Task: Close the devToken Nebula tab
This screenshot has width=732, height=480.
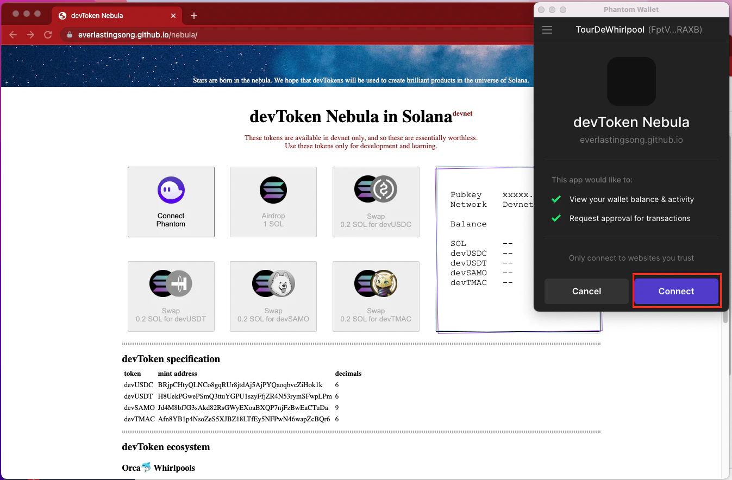Action: (173, 16)
